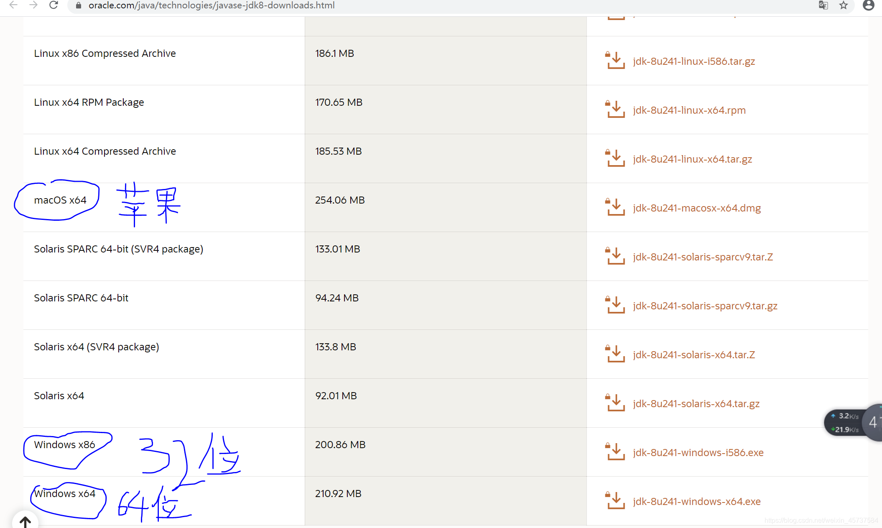
Task: Open the translate page icon
Action: tap(823, 5)
